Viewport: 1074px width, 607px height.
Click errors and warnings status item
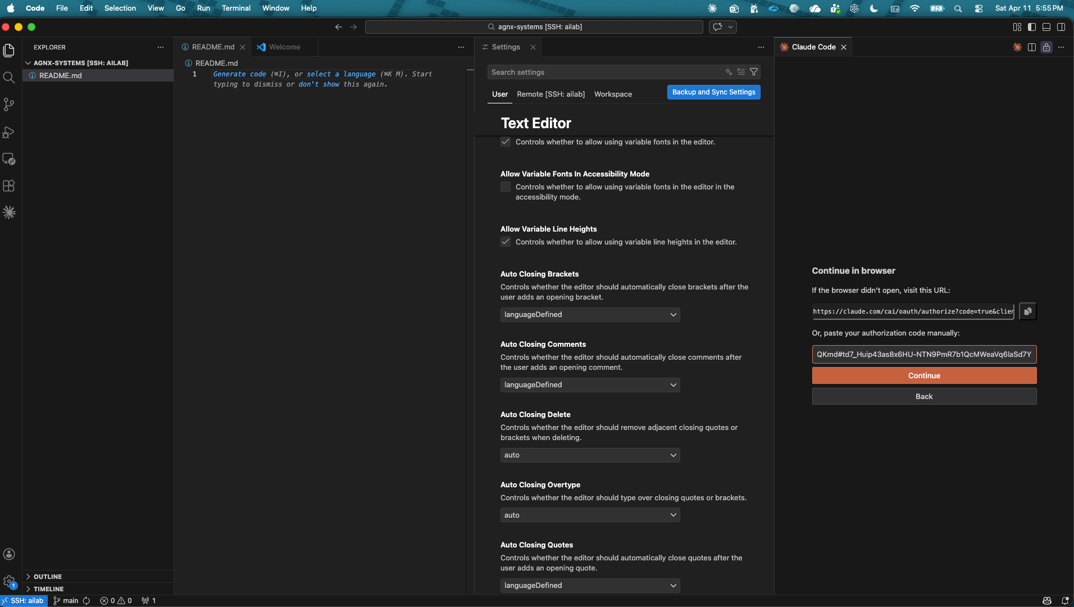(116, 601)
